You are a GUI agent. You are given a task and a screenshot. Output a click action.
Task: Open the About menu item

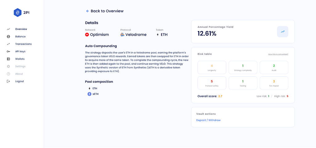[19, 74]
